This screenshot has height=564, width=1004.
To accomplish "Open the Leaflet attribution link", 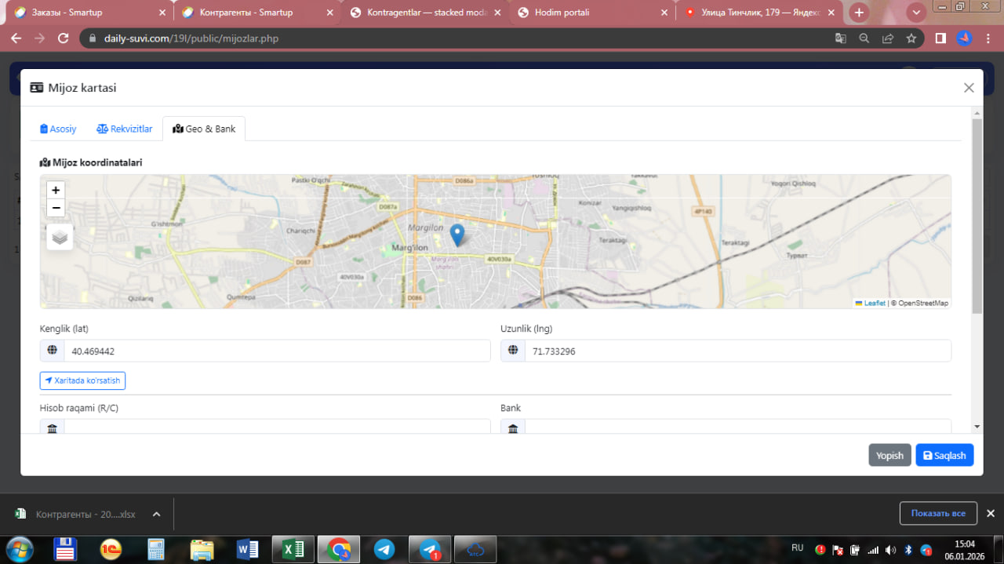I will [x=874, y=303].
